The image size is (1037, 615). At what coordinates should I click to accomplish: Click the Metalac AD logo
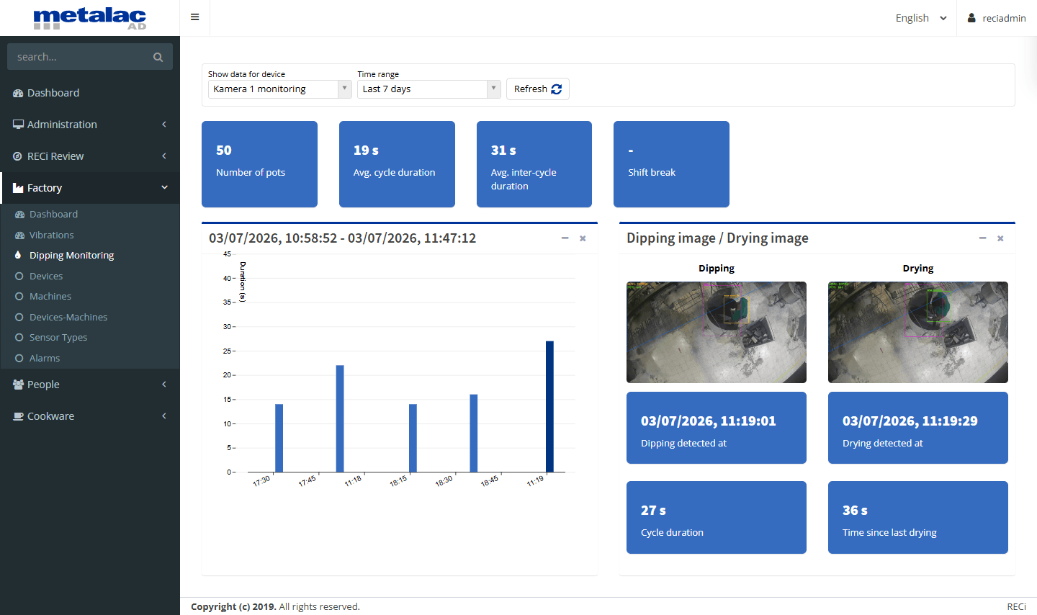coord(90,18)
